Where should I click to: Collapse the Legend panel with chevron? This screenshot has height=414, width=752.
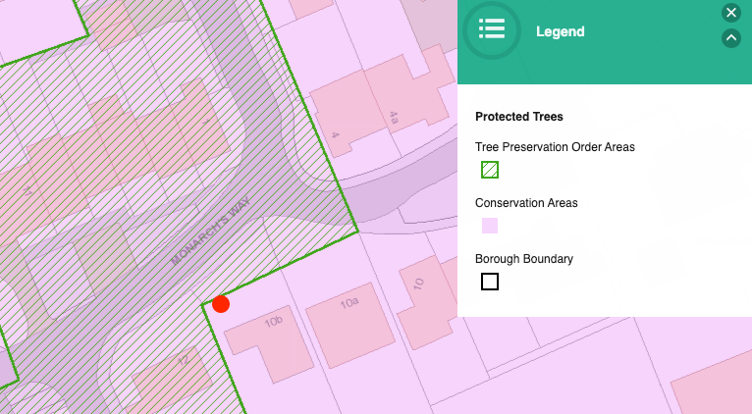click(x=730, y=38)
